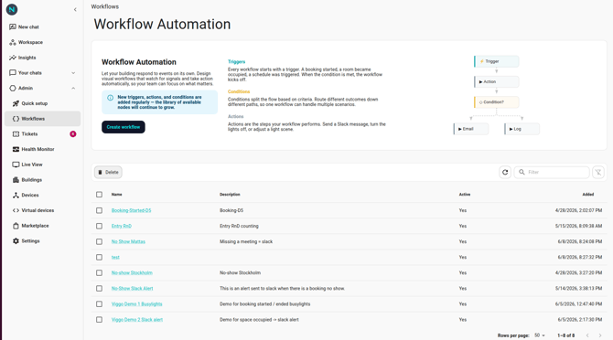Open Live View from the sidebar

click(43, 165)
